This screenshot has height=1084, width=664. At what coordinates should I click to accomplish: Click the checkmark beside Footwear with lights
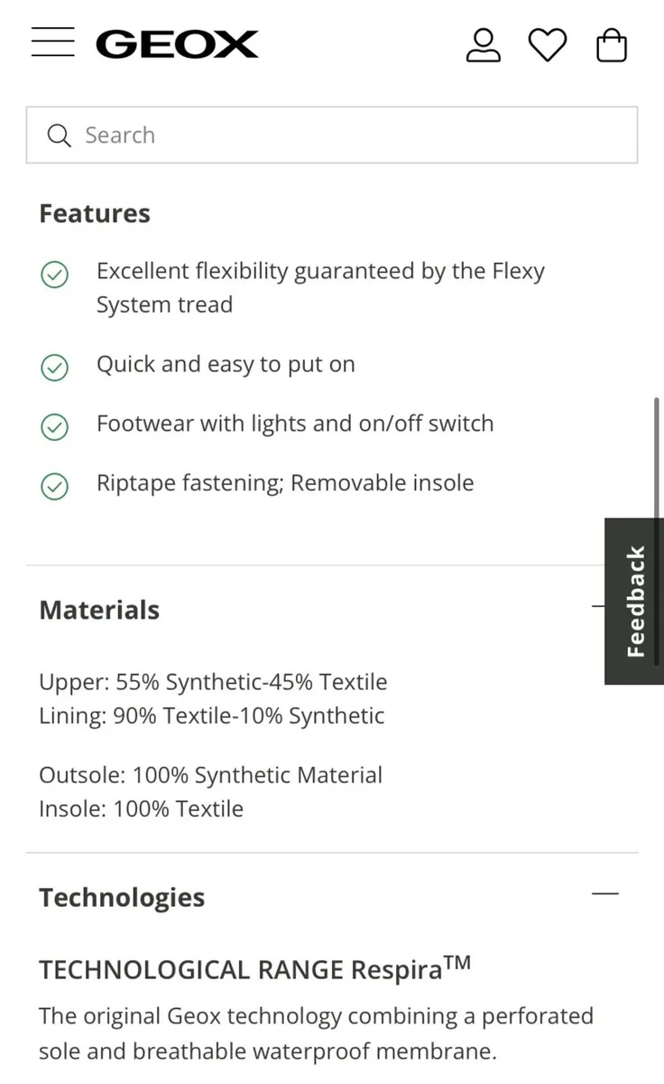pyautogui.click(x=55, y=426)
